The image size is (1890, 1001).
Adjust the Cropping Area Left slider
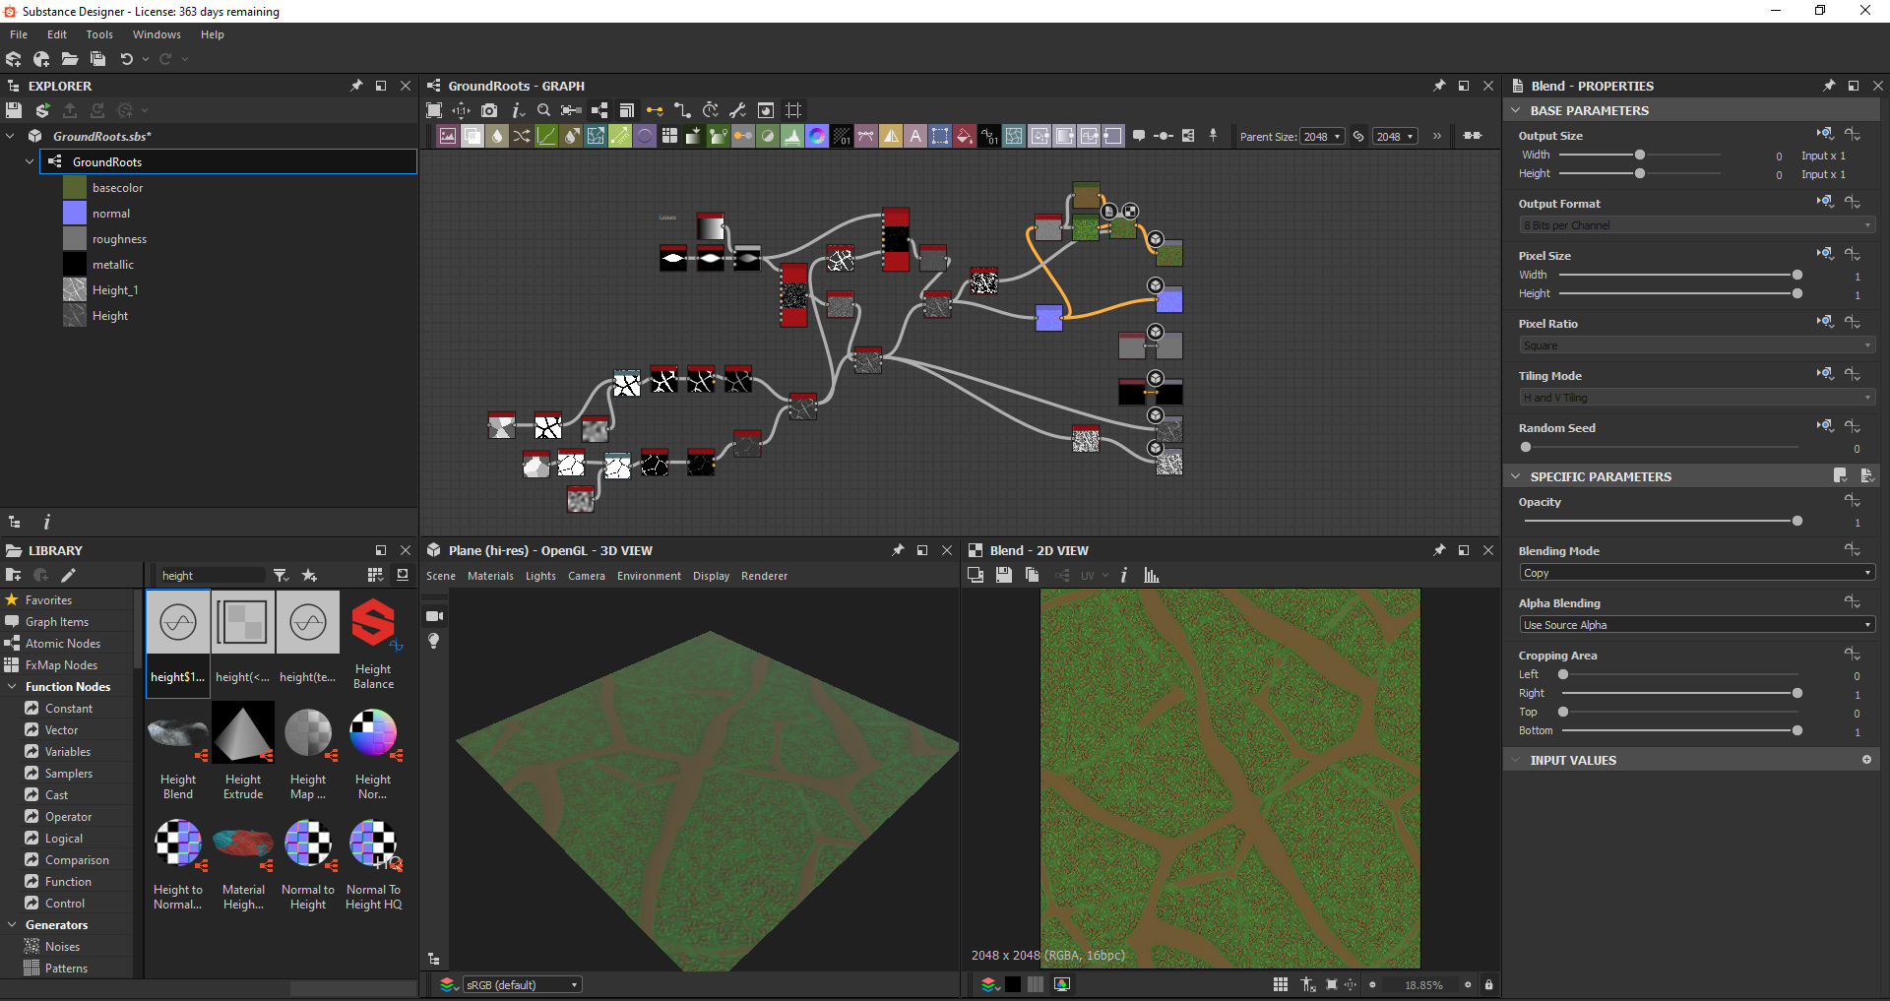tap(1563, 674)
